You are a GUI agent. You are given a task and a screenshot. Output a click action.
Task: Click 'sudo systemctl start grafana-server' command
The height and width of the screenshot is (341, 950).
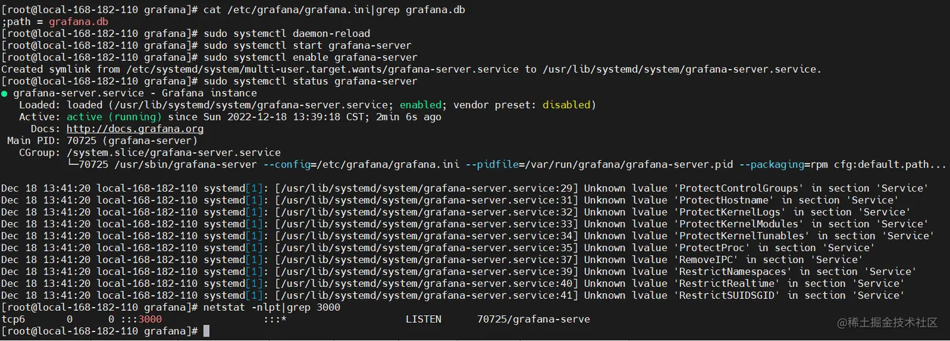point(307,46)
